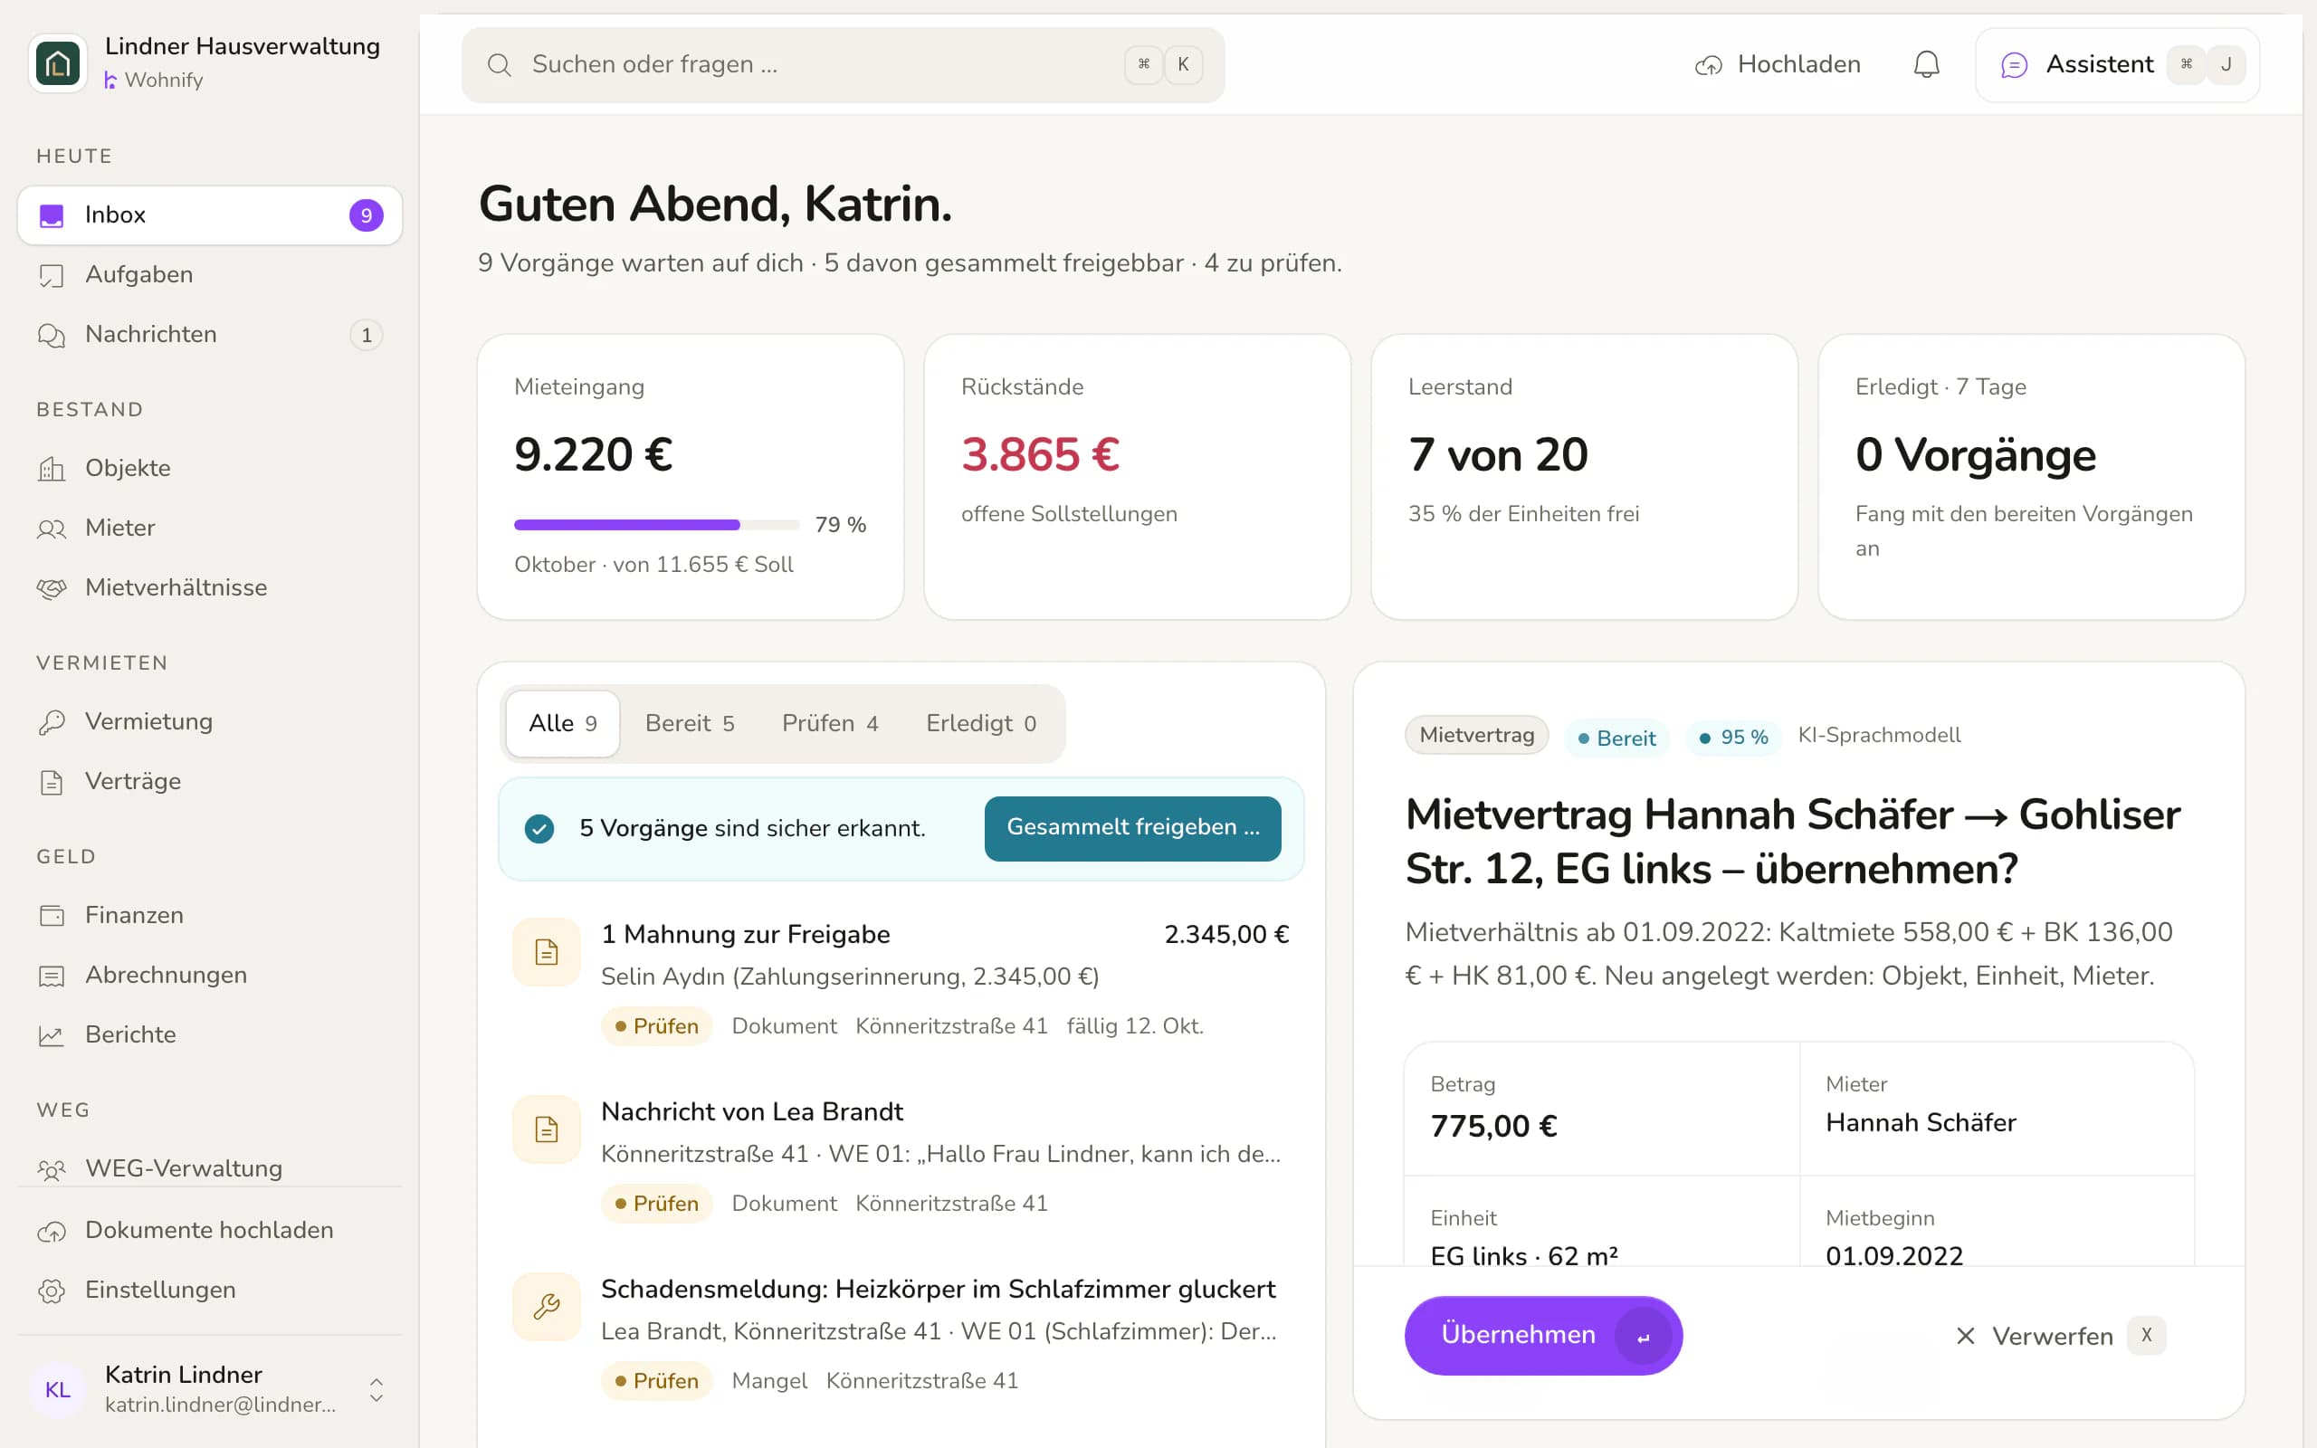Click the document icon of the Mahnung entry
2317x1448 pixels.
pyautogui.click(x=547, y=952)
